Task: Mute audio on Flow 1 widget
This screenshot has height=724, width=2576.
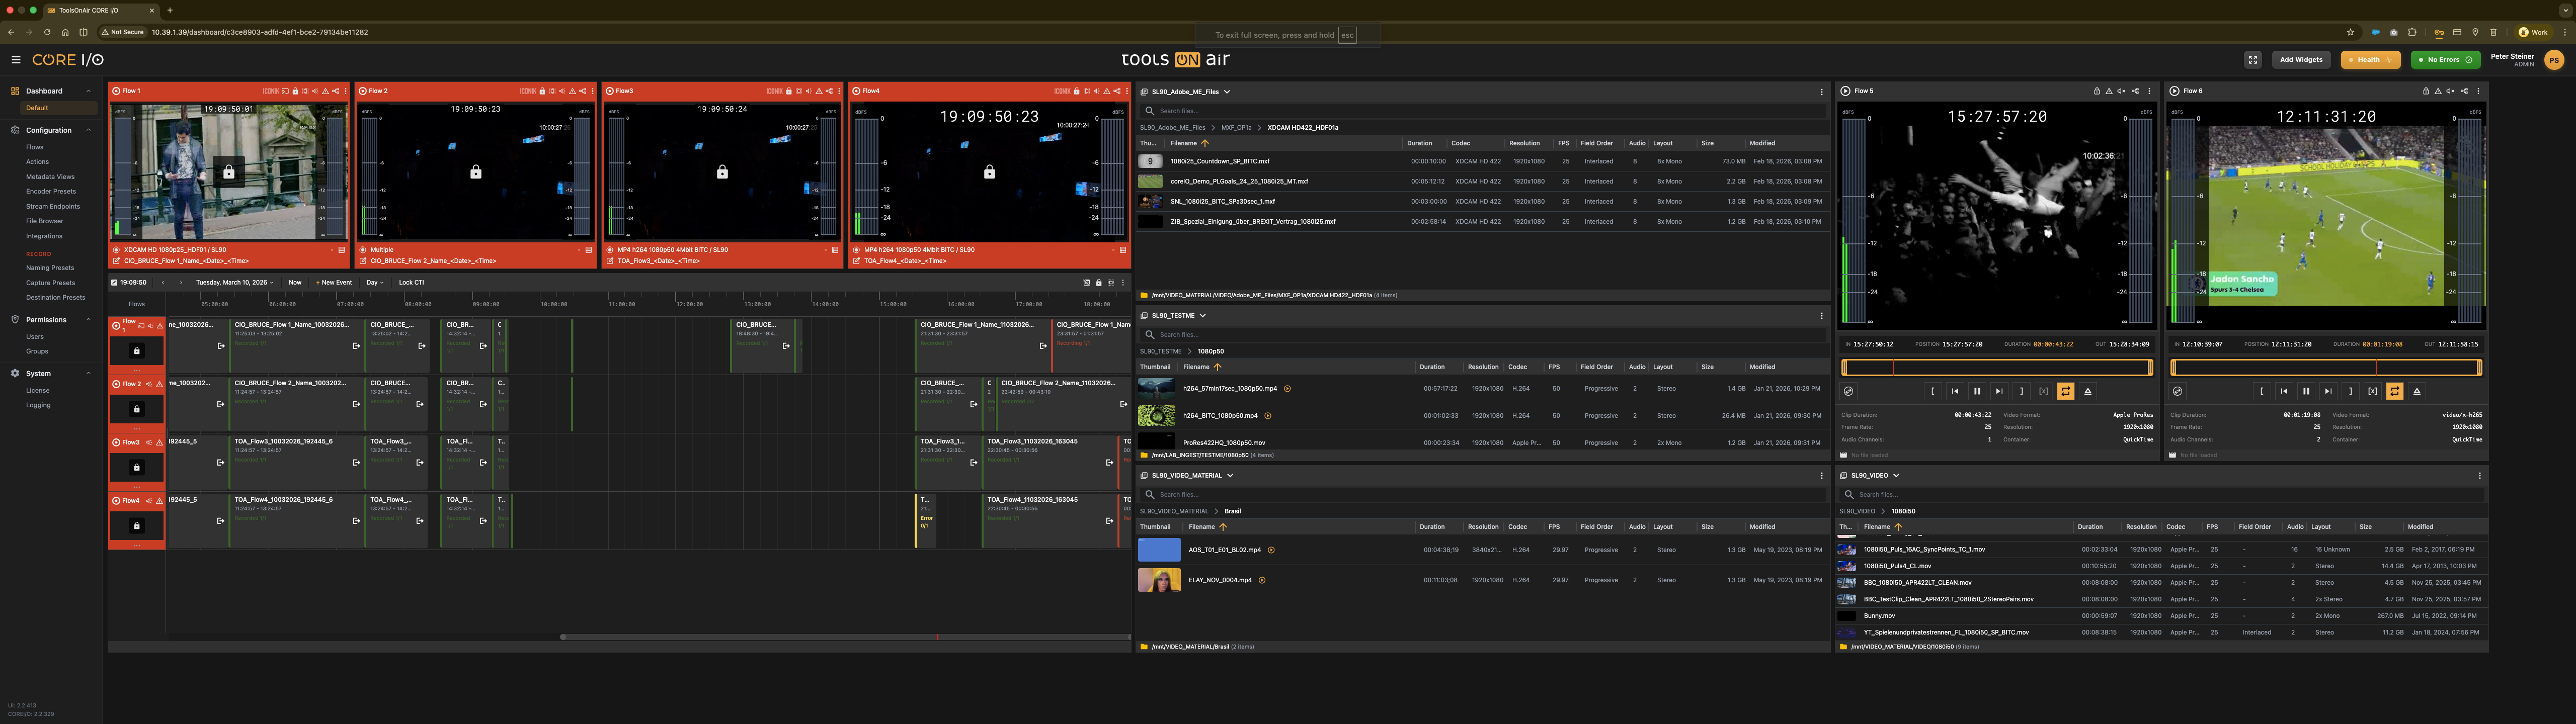Action: click(316, 91)
